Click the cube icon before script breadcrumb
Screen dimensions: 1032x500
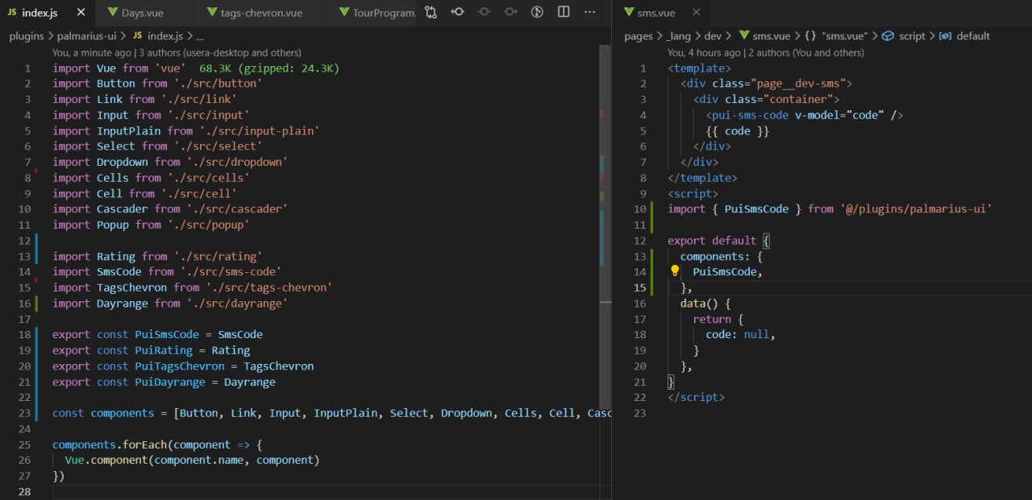click(888, 36)
